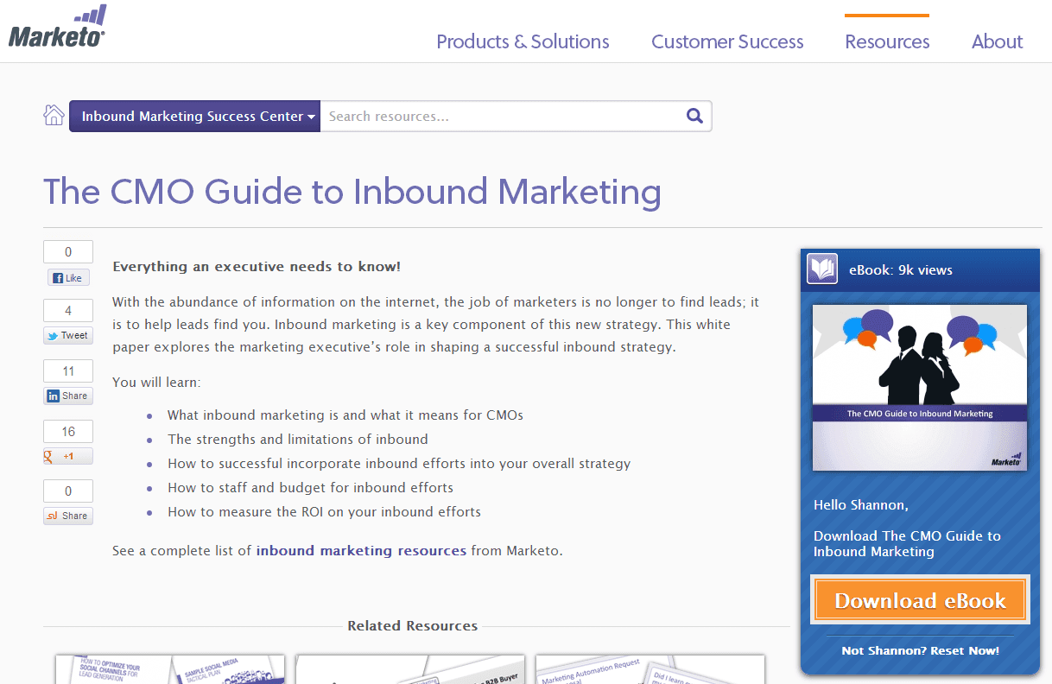1052x684 pixels.
Task: Like the page on Facebook
Action: coord(68,278)
